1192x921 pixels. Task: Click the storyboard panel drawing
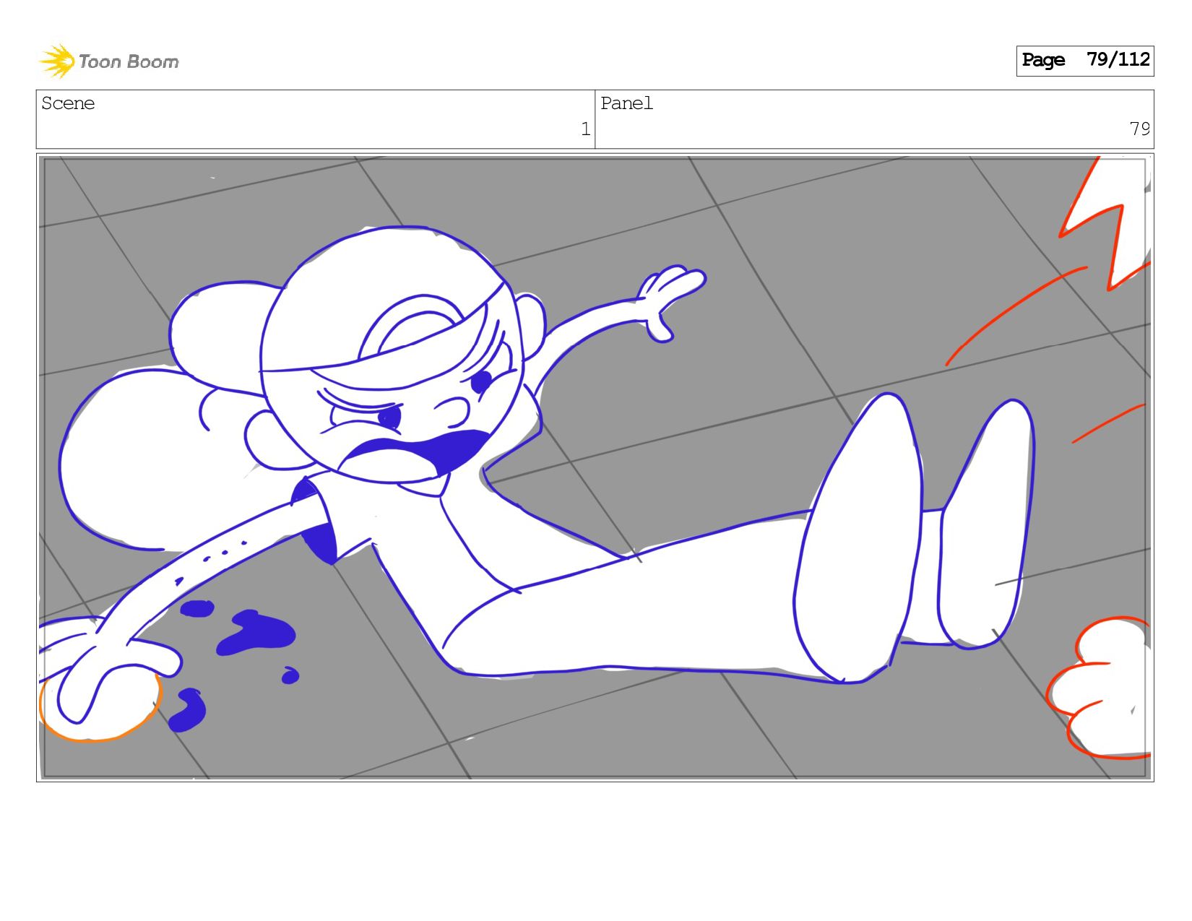[595, 467]
